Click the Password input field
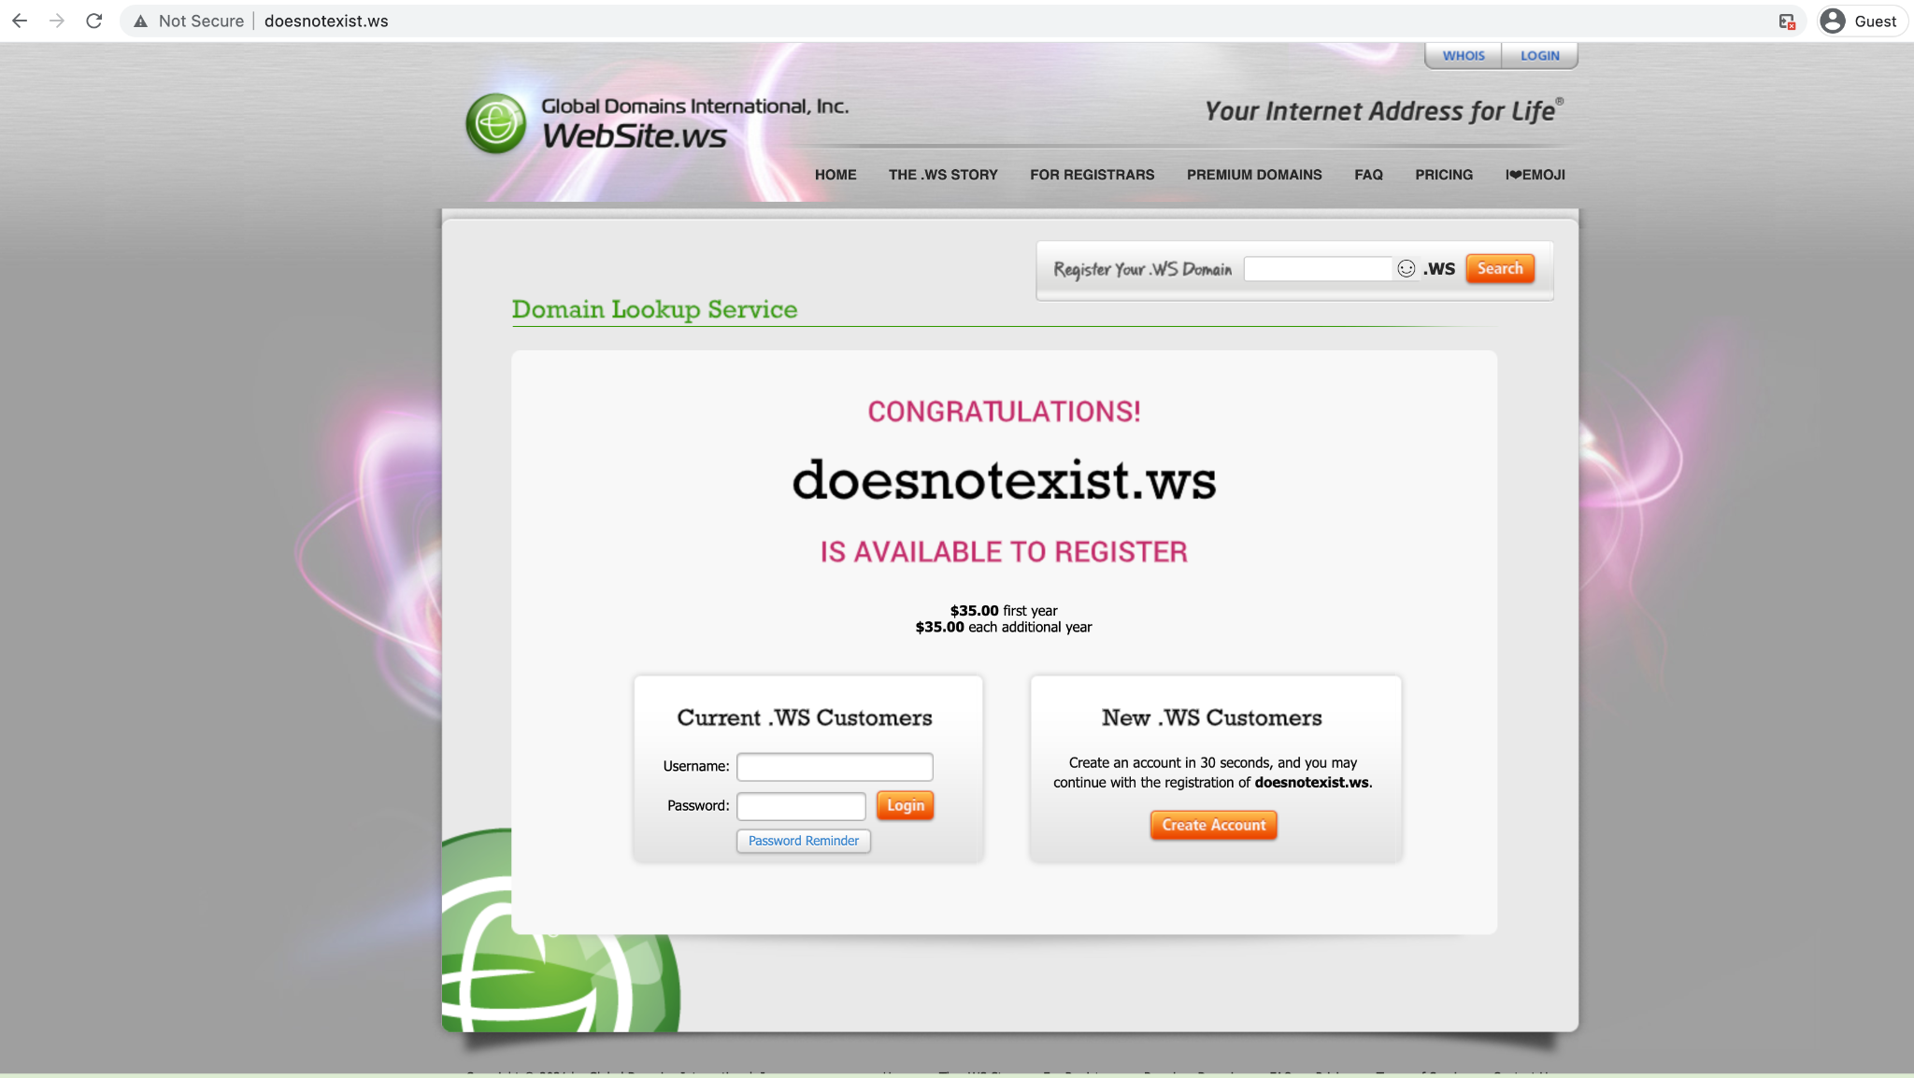The width and height of the screenshot is (1914, 1078). 803,804
